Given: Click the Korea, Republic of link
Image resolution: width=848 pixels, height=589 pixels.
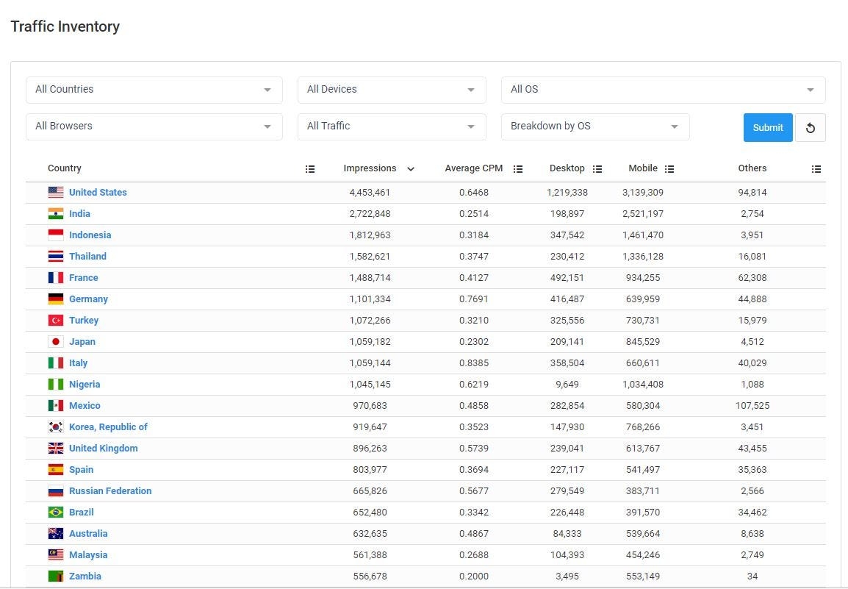Looking at the screenshot, I should pos(108,427).
